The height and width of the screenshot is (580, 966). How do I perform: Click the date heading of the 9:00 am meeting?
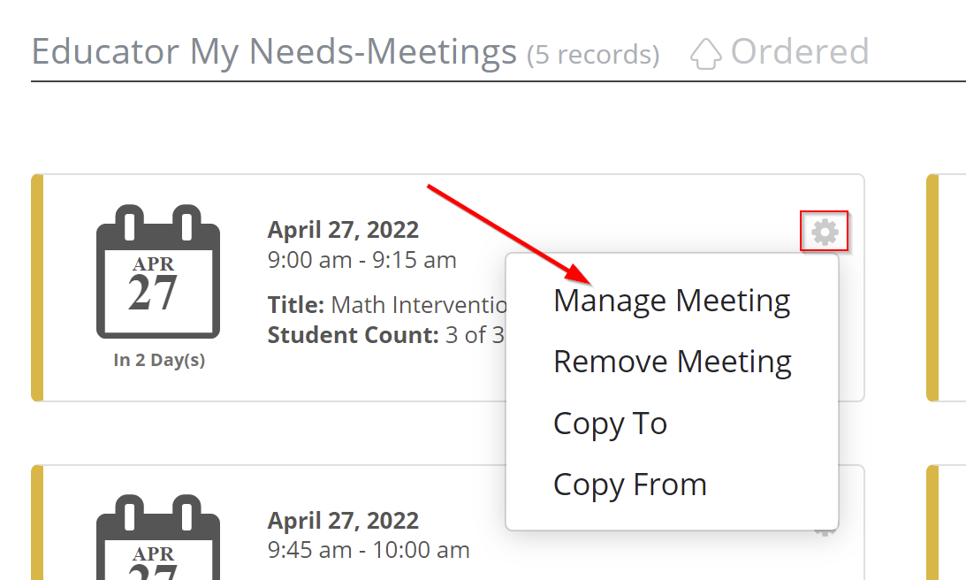(x=343, y=230)
